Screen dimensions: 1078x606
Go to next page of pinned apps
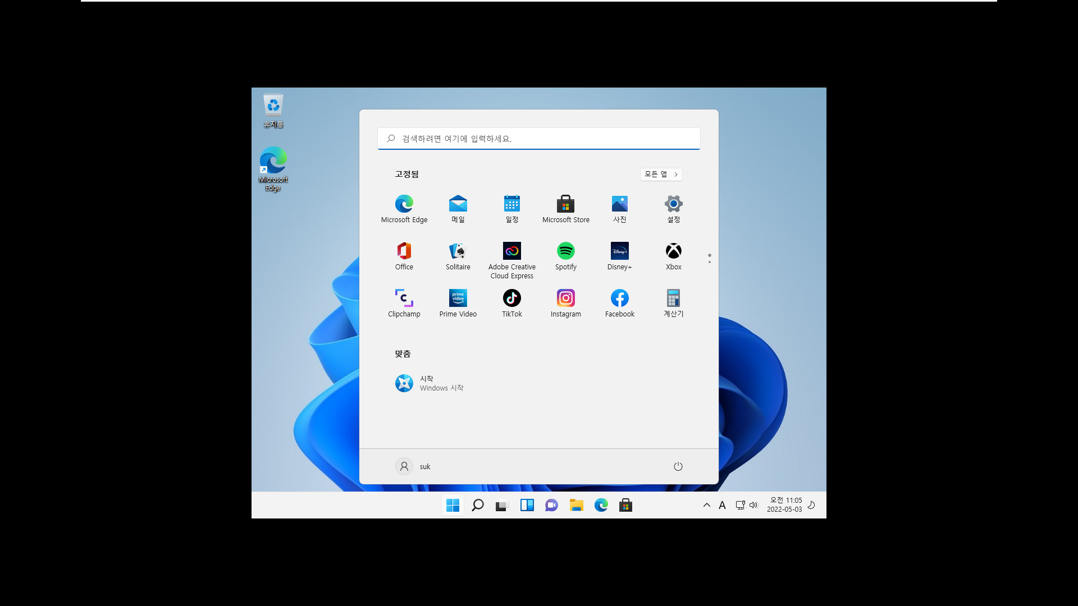[x=710, y=262]
